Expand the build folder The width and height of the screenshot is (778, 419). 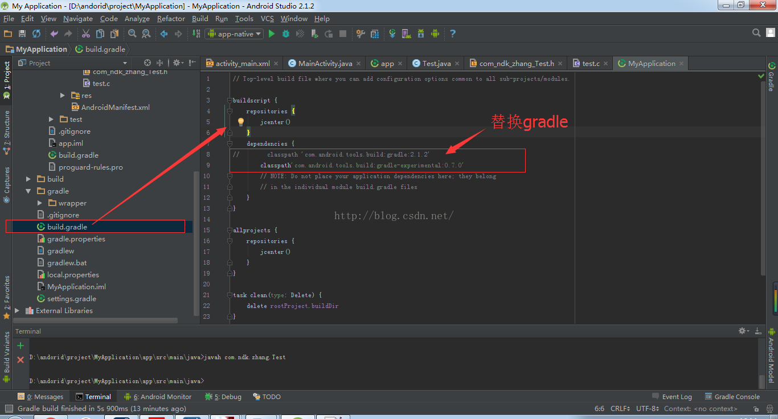click(x=28, y=179)
